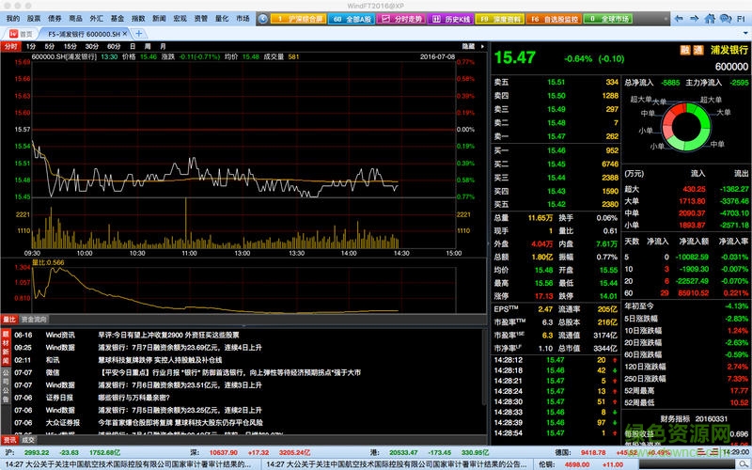752x470 pixels.
Task: Click 隐藏 to hide the side panel
Action: (468, 46)
